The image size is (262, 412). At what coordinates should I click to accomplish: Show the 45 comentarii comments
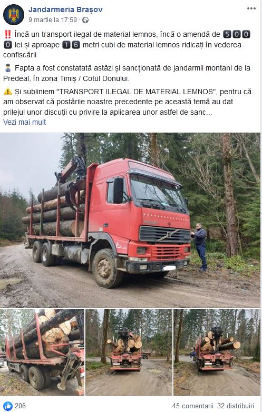click(192, 406)
